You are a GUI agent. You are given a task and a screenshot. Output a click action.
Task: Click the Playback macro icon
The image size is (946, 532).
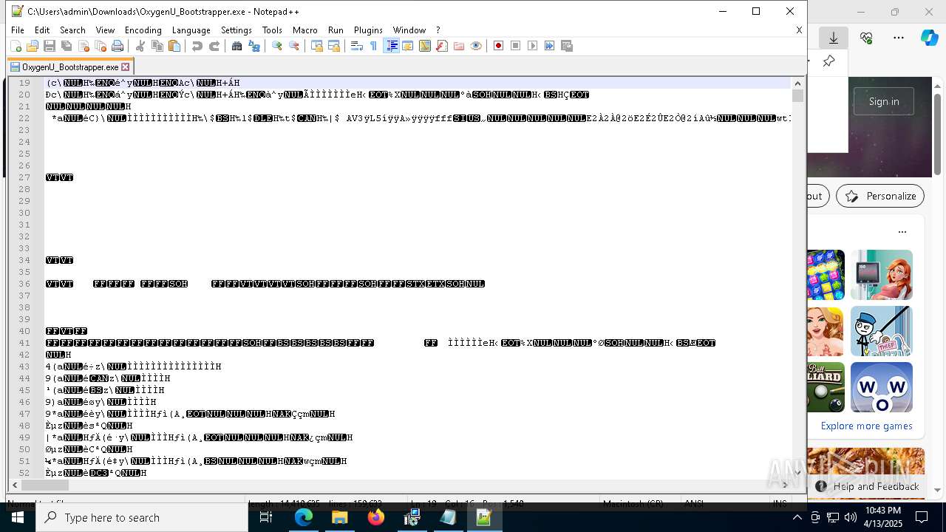(533, 46)
